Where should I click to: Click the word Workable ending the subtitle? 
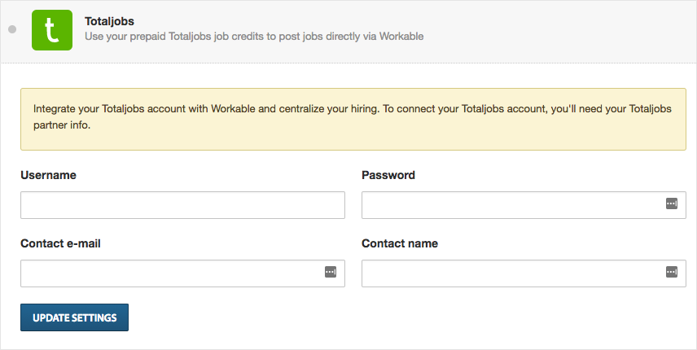[401, 37]
